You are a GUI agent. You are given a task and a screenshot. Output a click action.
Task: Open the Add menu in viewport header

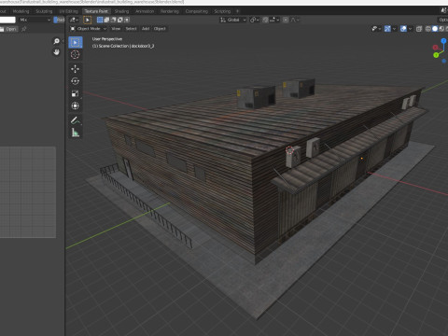pyautogui.click(x=146, y=29)
